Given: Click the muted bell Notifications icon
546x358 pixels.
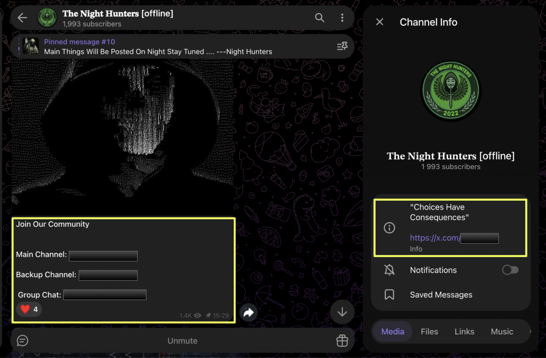Looking at the screenshot, I should (389, 270).
